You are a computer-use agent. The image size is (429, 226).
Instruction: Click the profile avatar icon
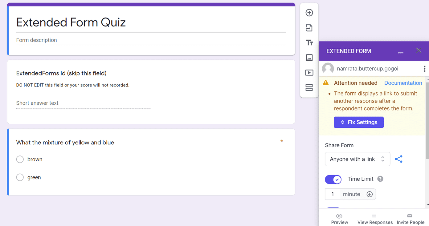(328, 69)
